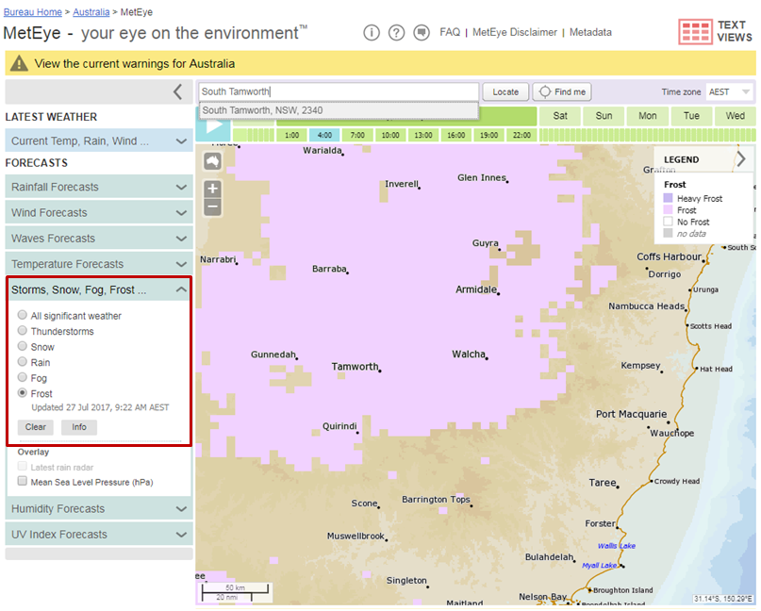Jump to the 4:00 time slot

tap(324, 135)
